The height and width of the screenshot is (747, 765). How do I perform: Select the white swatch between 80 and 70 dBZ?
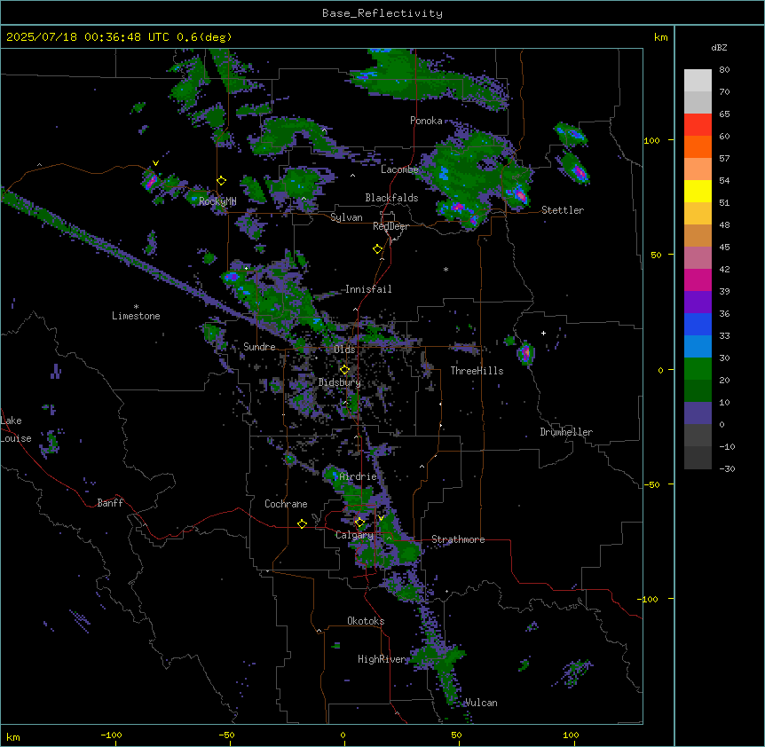coord(698,80)
